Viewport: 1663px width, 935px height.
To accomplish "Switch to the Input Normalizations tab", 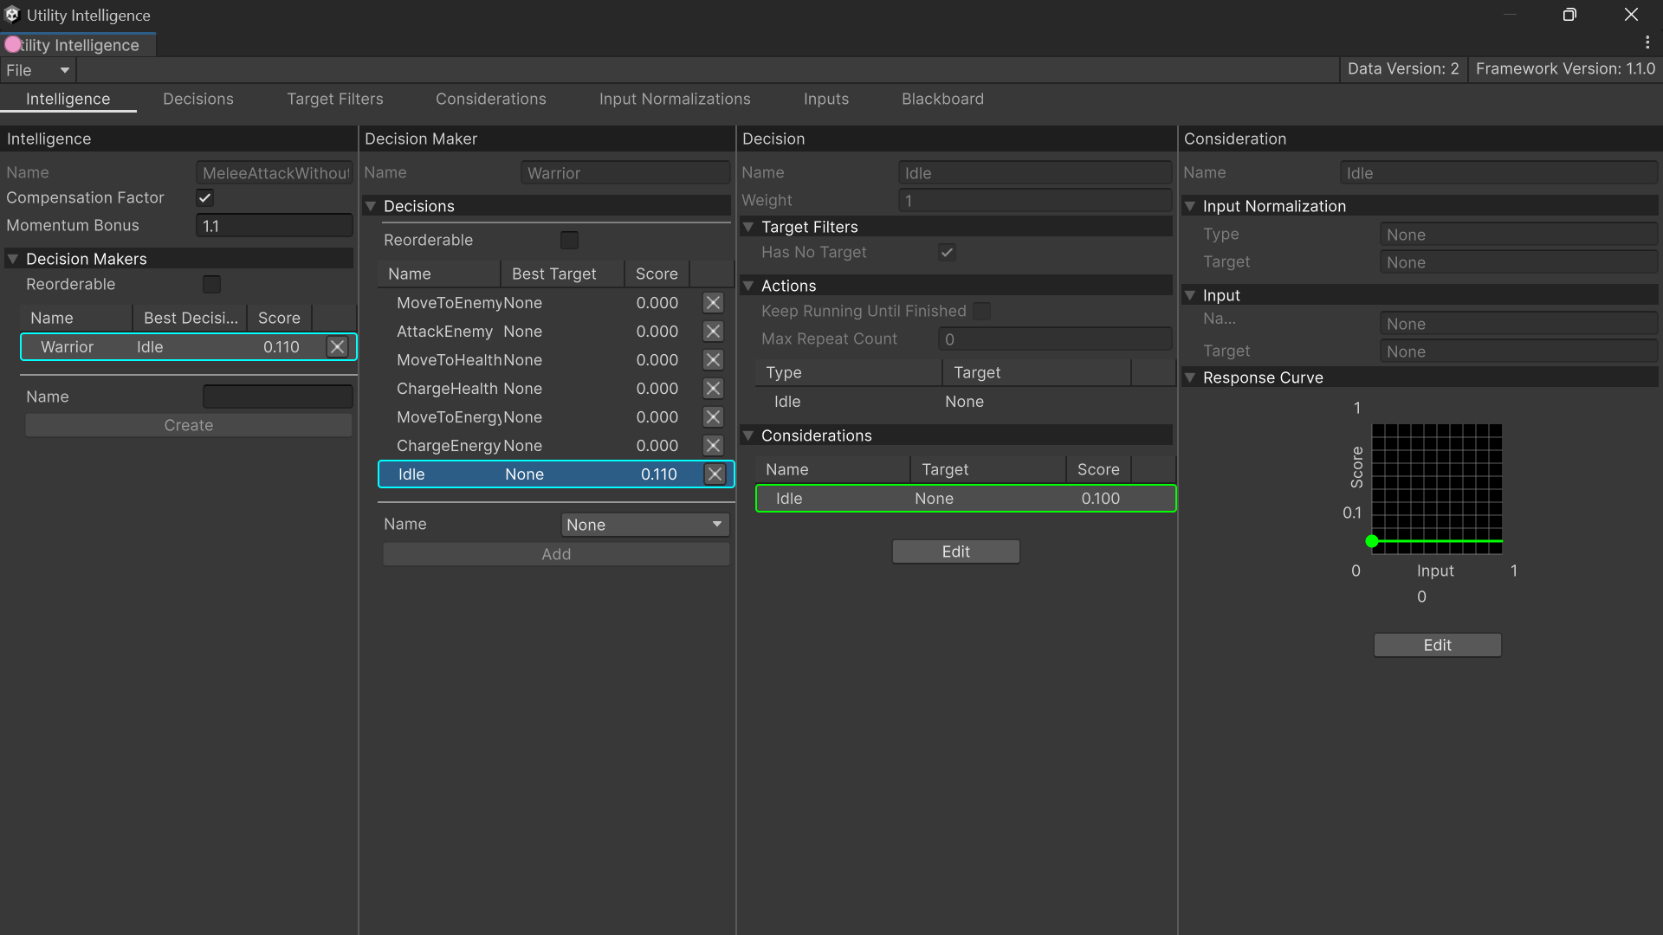I will [675, 99].
